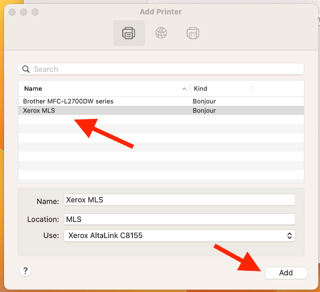This screenshot has height=292, width=320.
Task: Minimize the Add Printer window
Action: [x=24, y=12]
